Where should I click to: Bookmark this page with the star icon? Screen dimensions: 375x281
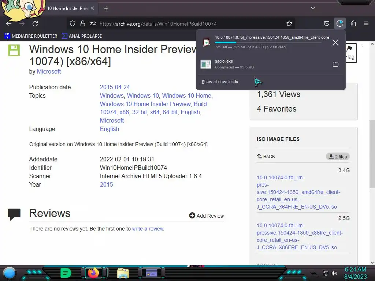pyautogui.click(x=289, y=24)
